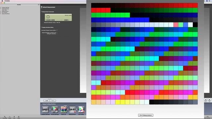Open the Apple menu
212x119 pixels.
pos(2,1)
